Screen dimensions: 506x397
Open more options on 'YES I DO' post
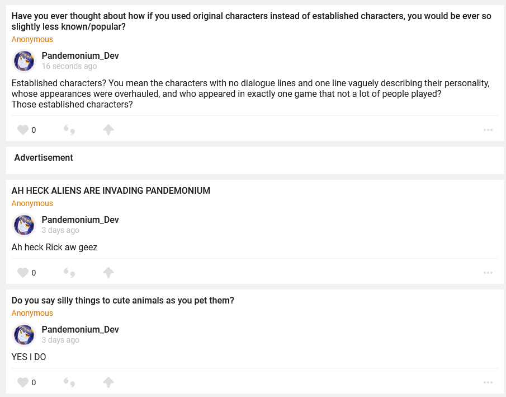[x=488, y=382]
